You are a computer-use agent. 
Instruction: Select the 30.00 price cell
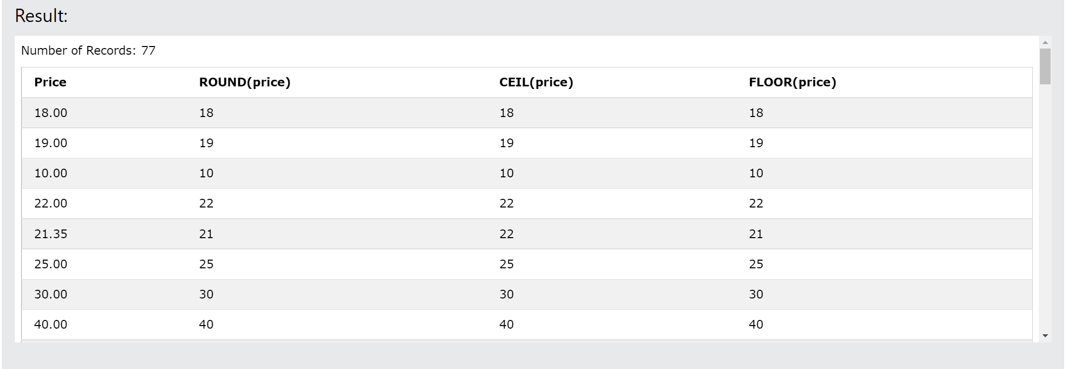click(51, 294)
